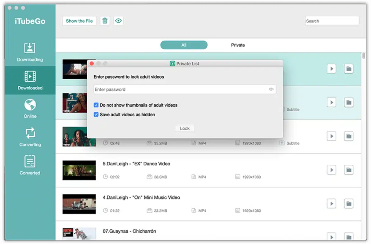This screenshot has width=371, height=244.
Task: Click the trash delete icon in toolbar
Action: (x=105, y=21)
